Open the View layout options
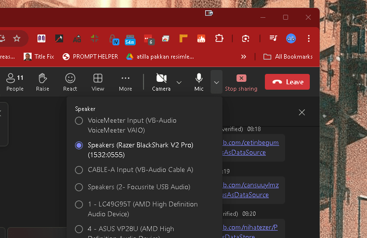Image resolution: width=367 pixels, height=238 pixels. click(98, 82)
